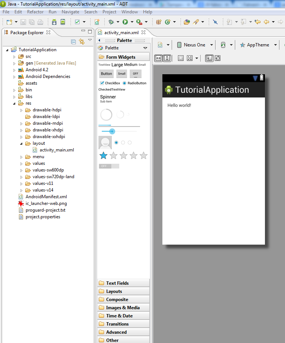Click the show margins layout icon
The width and height of the screenshot is (285, 343).
click(x=209, y=58)
